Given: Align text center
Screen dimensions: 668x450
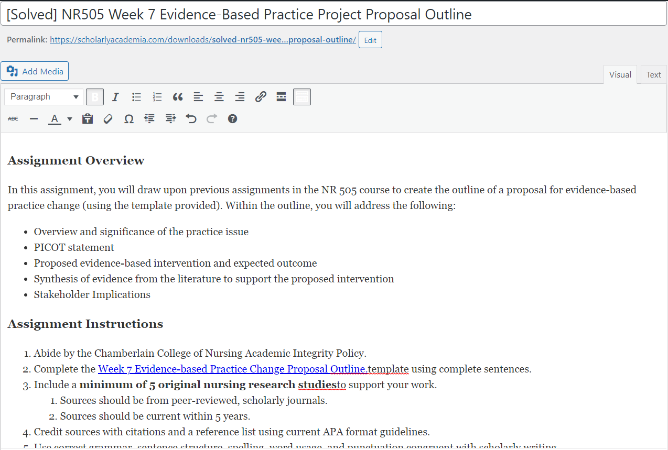Looking at the screenshot, I should 219,97.
